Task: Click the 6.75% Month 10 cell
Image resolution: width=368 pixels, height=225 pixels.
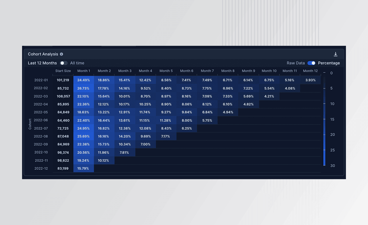Action: click(269, 80)
